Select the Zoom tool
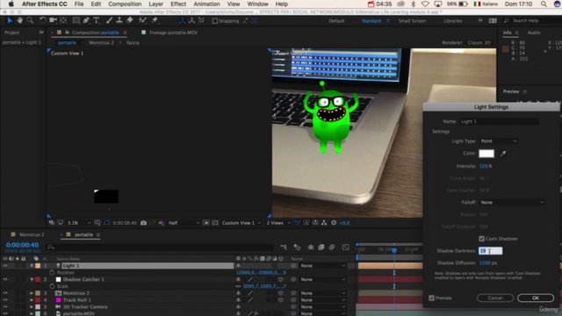Viewport: 562px width, 316px height. [x=30, y=20]
